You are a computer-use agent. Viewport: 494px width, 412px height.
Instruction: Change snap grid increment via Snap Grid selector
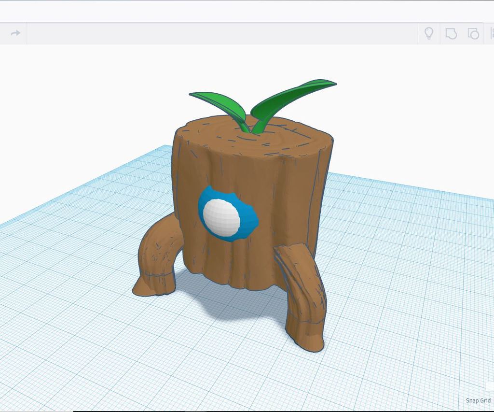478,400
